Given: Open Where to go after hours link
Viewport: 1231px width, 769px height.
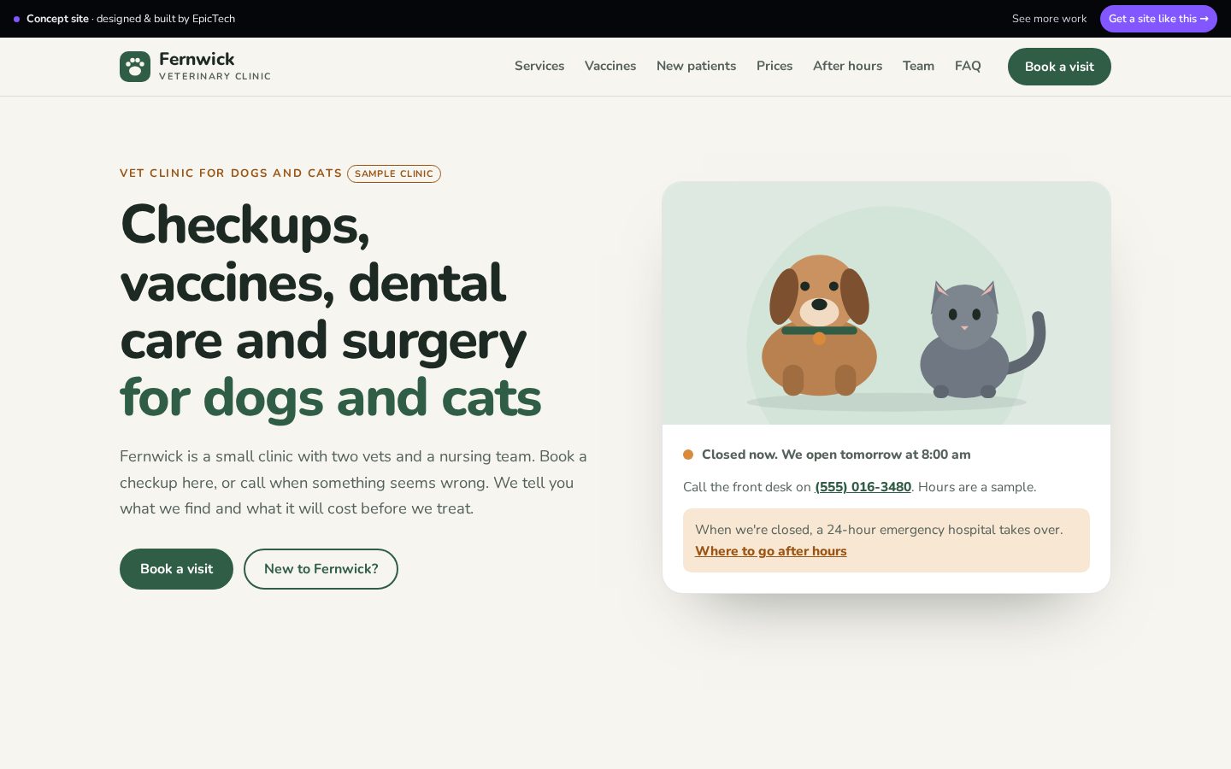Looking at the screenshot, I should [770, 551].
